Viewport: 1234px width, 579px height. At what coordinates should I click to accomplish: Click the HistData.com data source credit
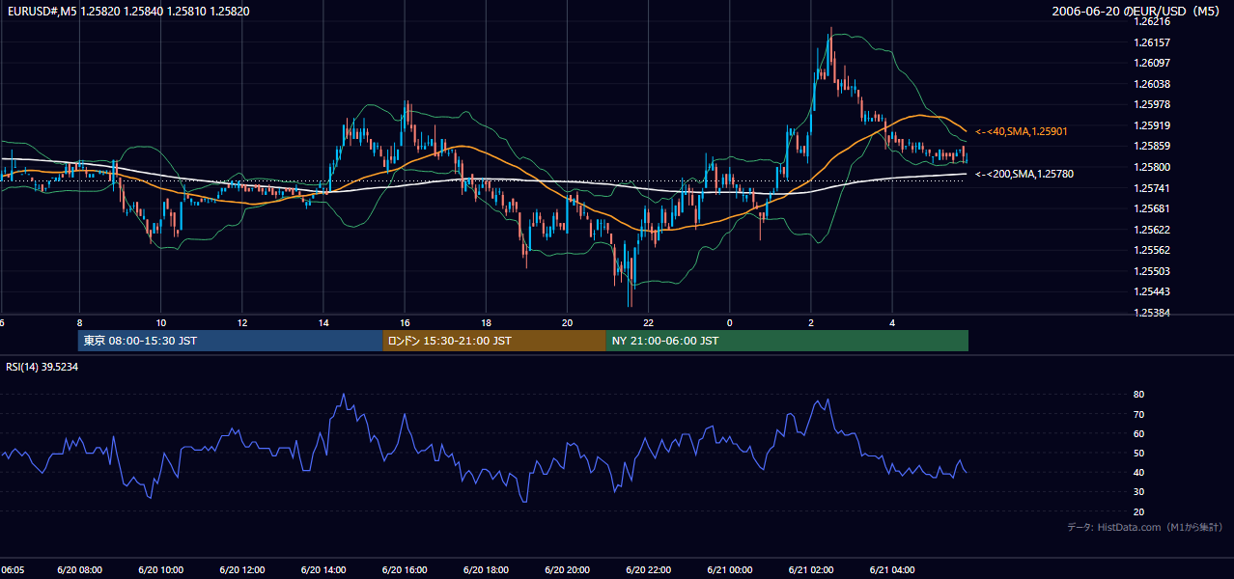(x=1145, y=527)
